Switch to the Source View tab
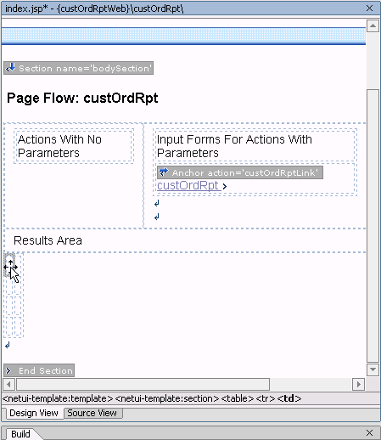 pos(93,413)
